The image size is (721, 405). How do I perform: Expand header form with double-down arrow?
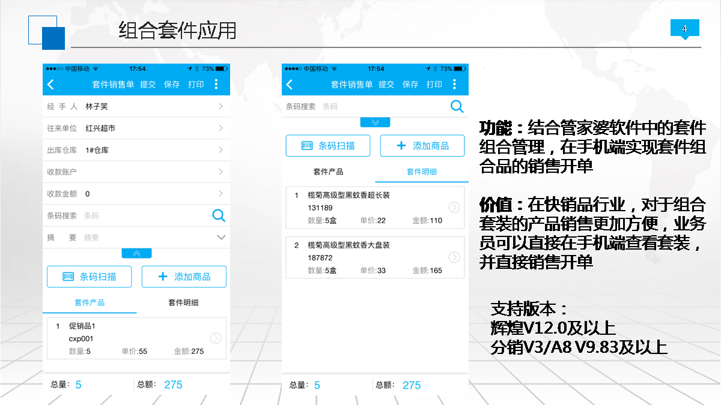(375, 122)
